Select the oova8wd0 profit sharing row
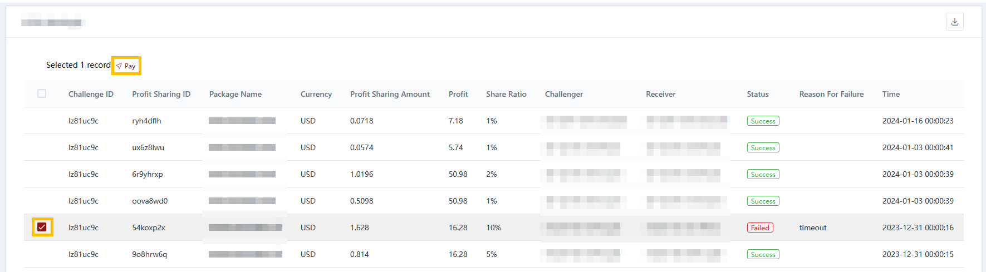986x272 pixels. [x=150, y=201]
